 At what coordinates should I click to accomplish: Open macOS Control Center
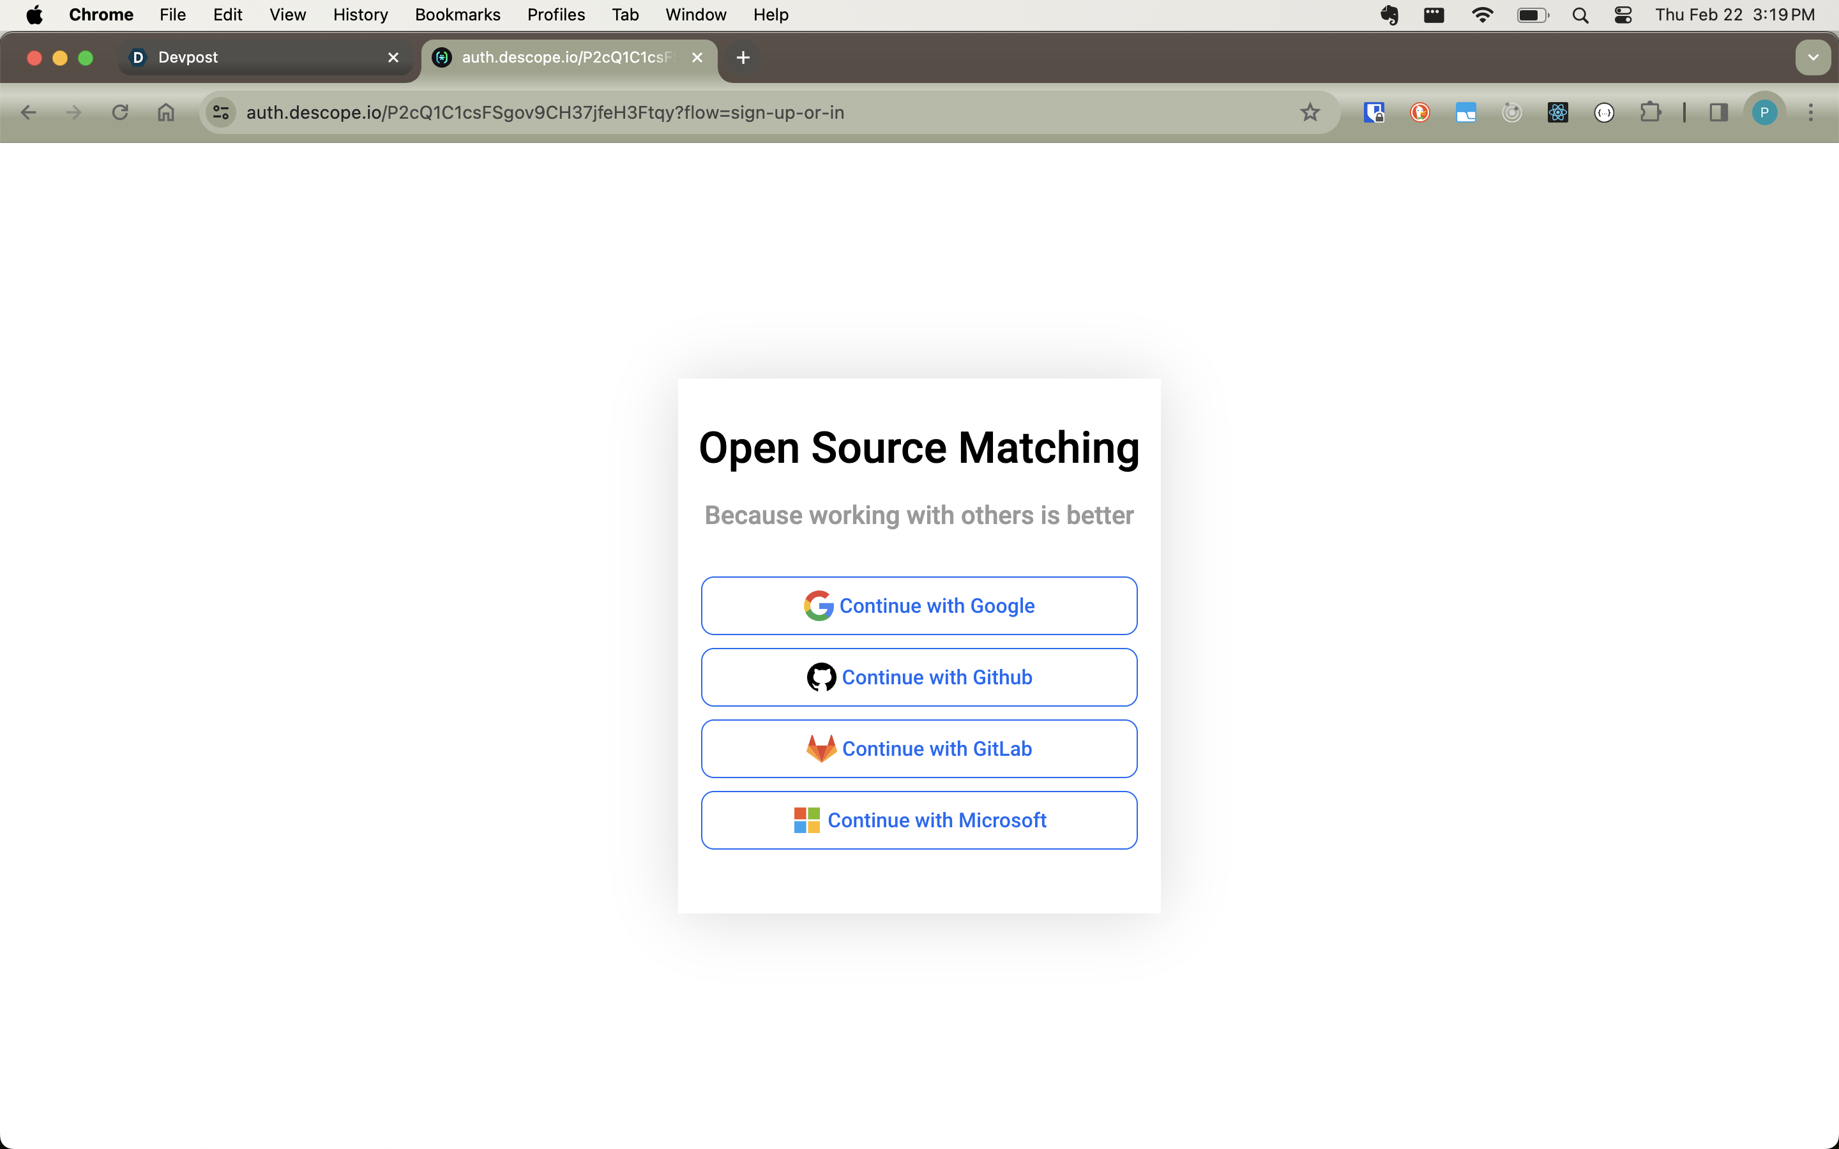pyautogui.click(x=1623, y=15)
